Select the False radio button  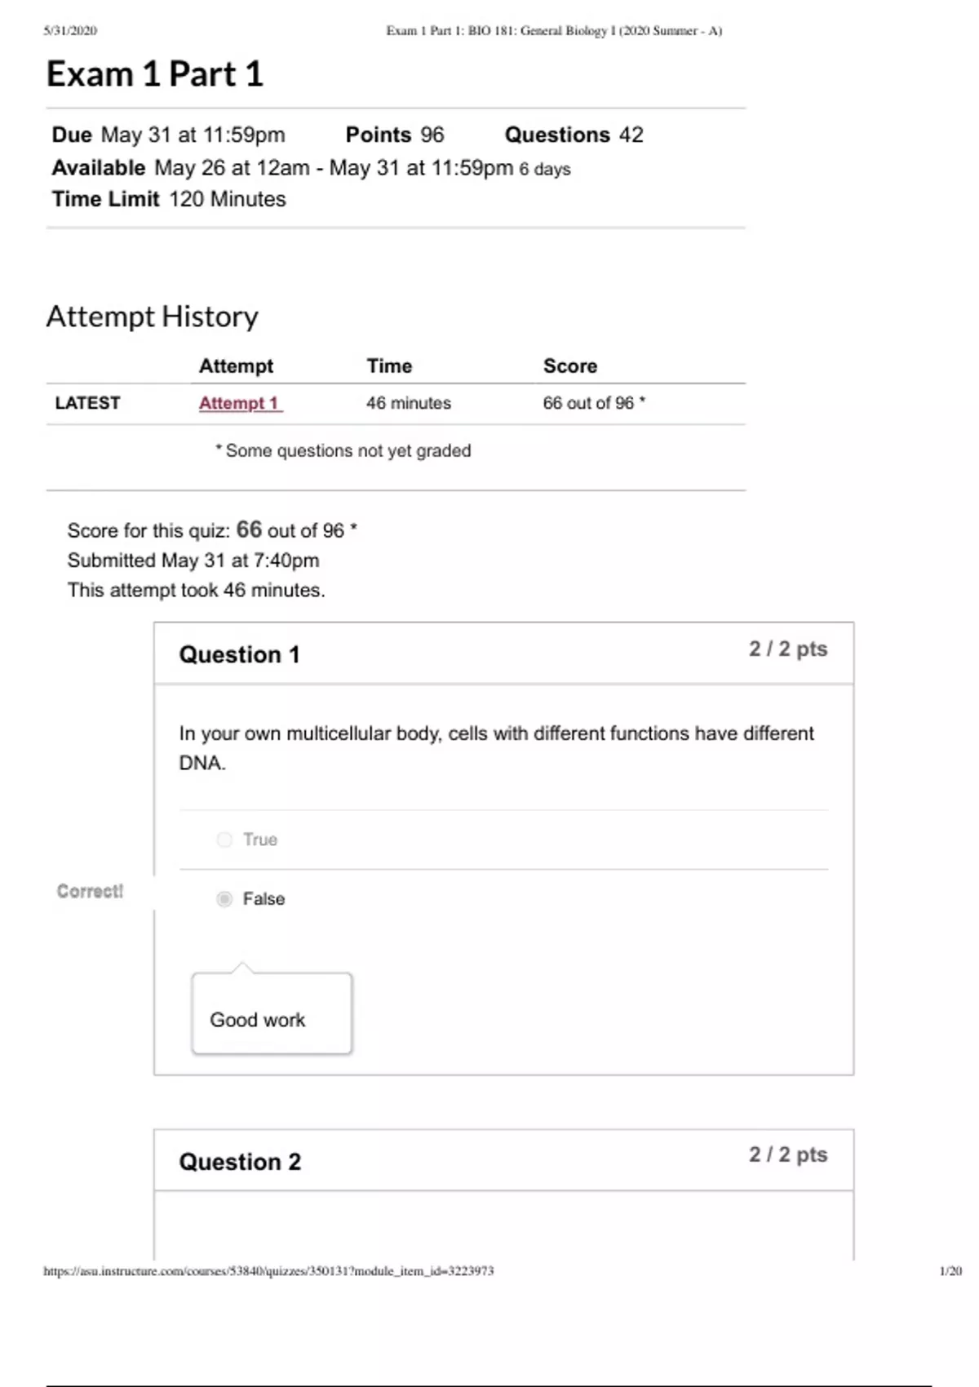[224, 899]
